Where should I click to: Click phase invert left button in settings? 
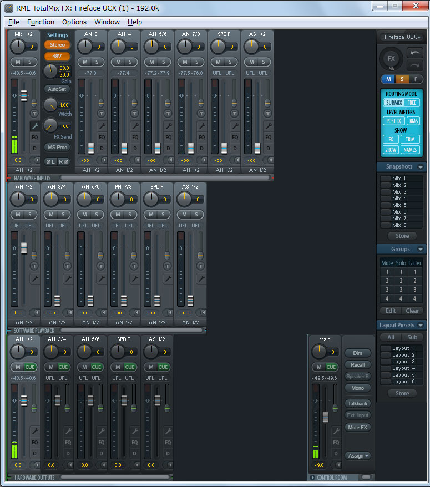click(x=50, y=161)
